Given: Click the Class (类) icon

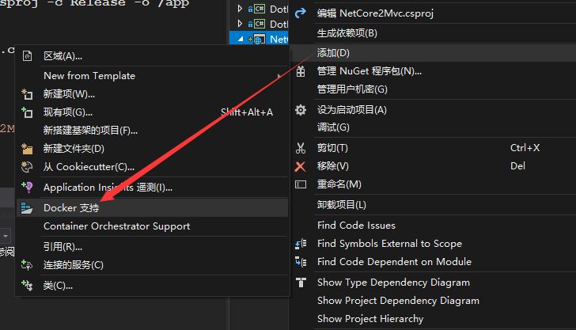Looking at the screenshot, I should [x=27, y=285].
